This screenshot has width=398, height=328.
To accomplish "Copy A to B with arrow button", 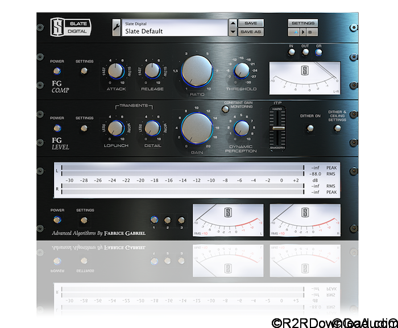I will click(x=303, y=32).
